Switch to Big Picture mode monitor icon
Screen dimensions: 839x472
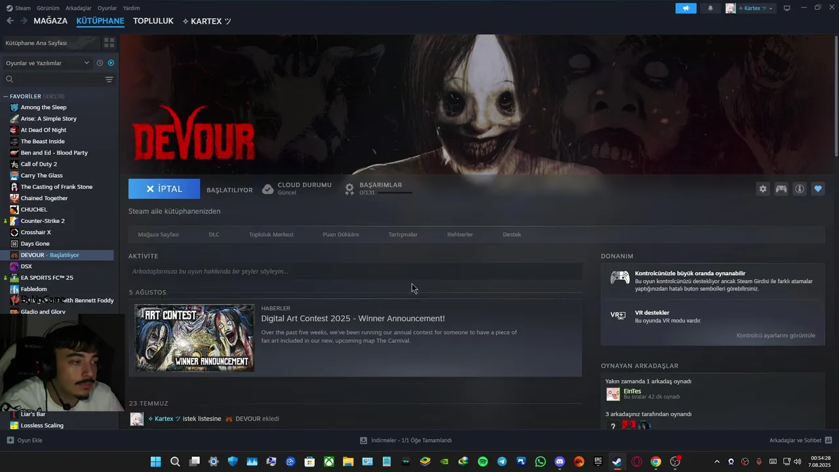787,8
